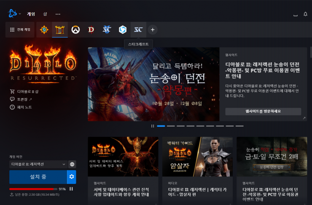Select the first carousel indicator
312x205 pixels.
161,126
